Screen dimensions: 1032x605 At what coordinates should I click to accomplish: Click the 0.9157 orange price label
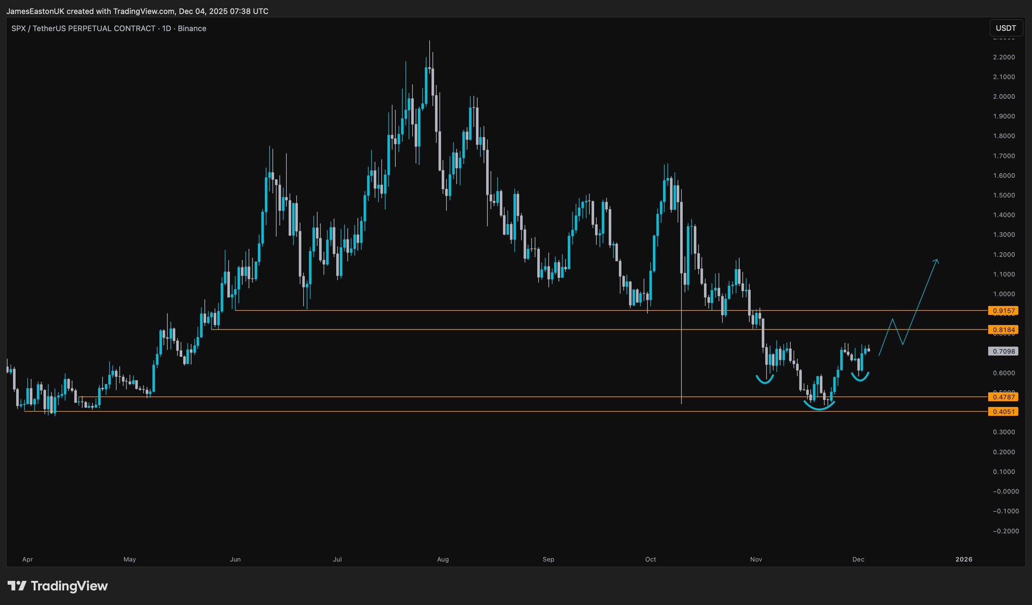coord(1003,311)
